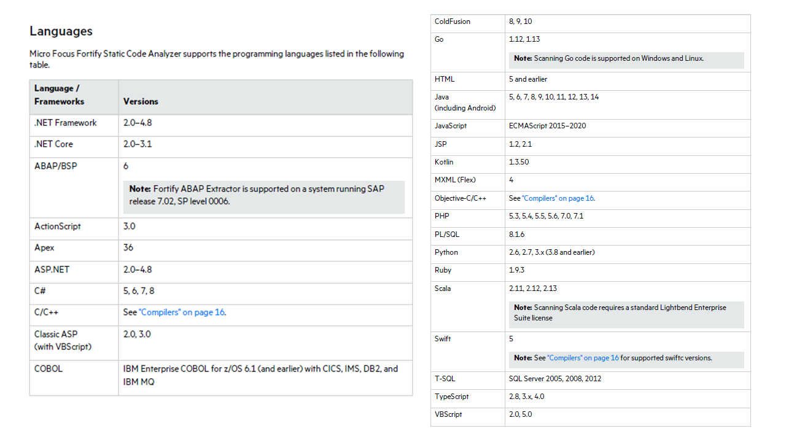This screenshot has width=786, height=442.
Task: Select the Go language cell
Action: (x=468, y=52)
